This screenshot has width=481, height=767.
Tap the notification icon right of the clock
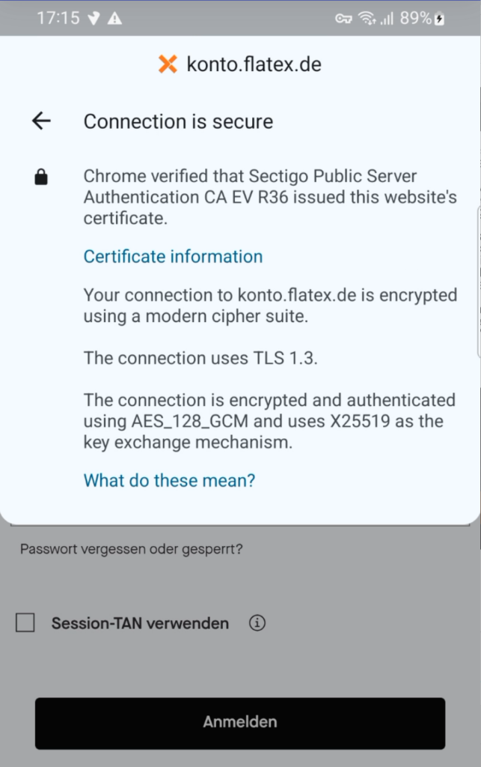pos(94,19)
